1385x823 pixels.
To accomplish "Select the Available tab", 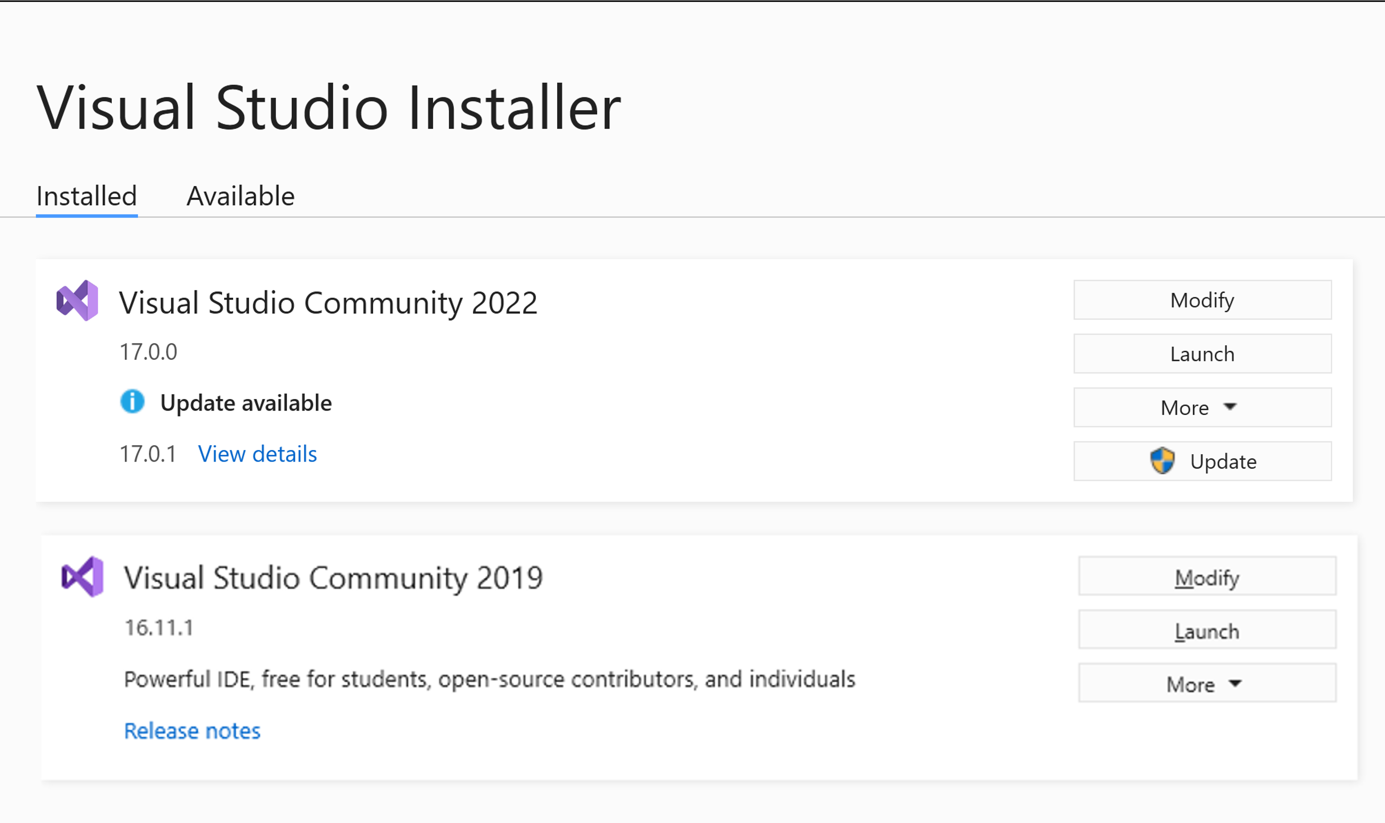I will click(x=239, y=195).
